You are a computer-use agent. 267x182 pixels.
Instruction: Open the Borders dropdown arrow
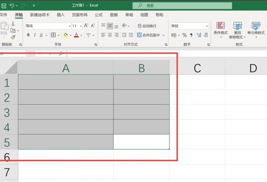pyautogui.click(x=58, y=35)
